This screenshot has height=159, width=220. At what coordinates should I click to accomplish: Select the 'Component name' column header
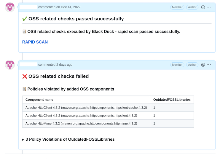pyautogui.click(x=39, y=100)
